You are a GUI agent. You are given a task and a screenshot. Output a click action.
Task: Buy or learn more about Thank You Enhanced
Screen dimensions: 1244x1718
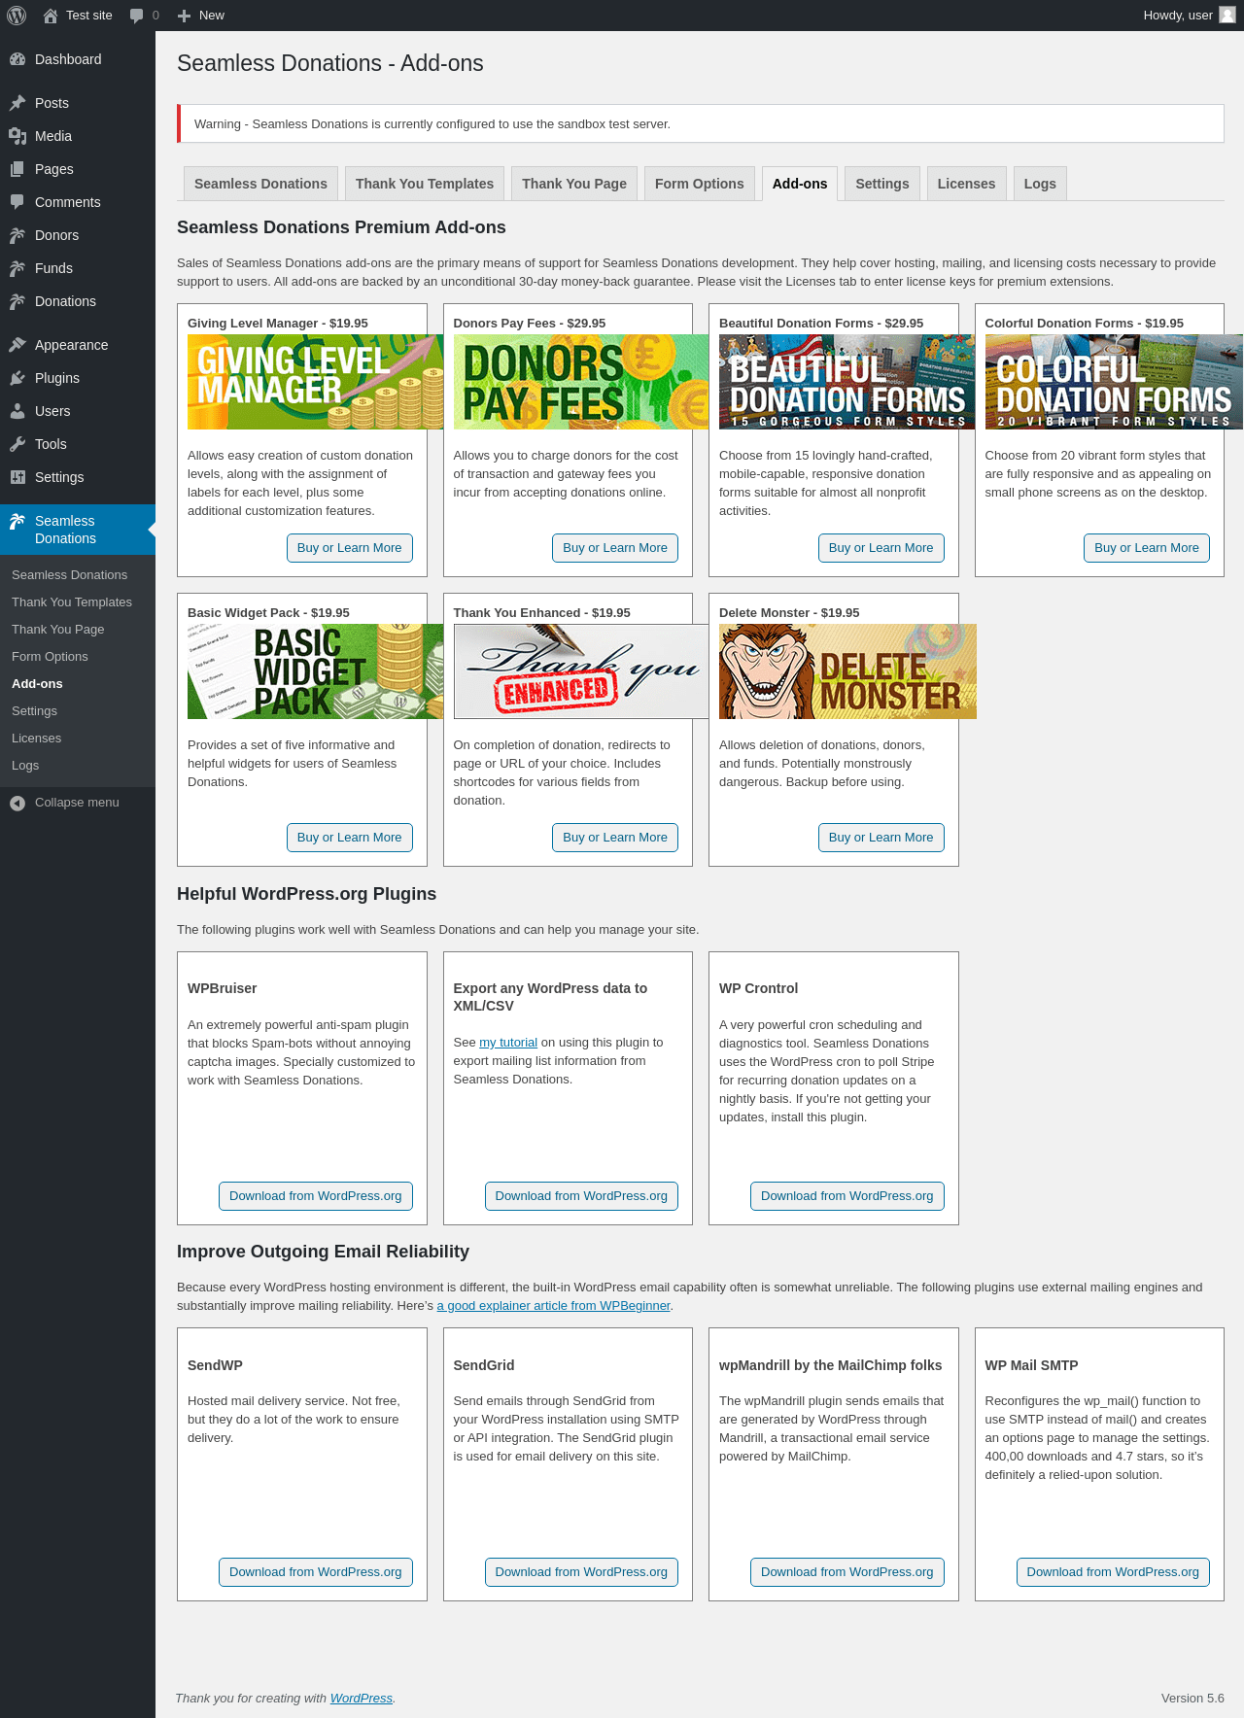pyautogui.click(x=615, y=838)
